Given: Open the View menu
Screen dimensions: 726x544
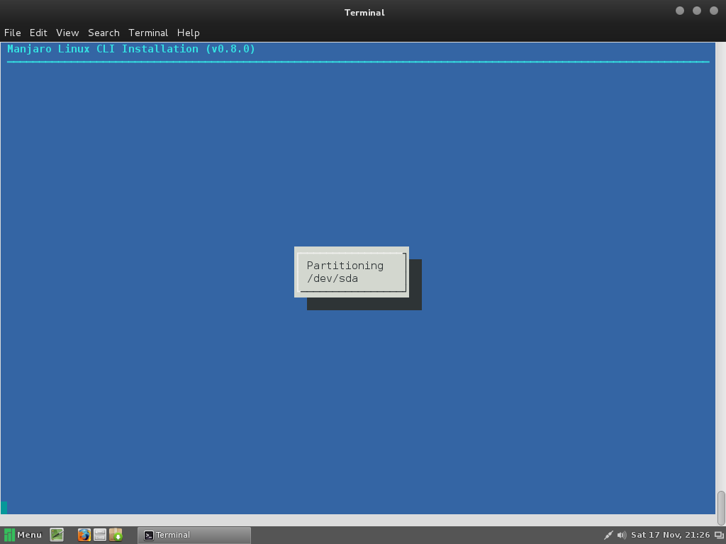Looking at the screenshot, I should [67, 33].
